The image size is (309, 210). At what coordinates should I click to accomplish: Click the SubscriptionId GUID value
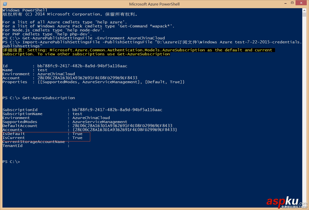(117, 110)
